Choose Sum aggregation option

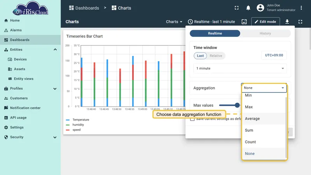264,130
